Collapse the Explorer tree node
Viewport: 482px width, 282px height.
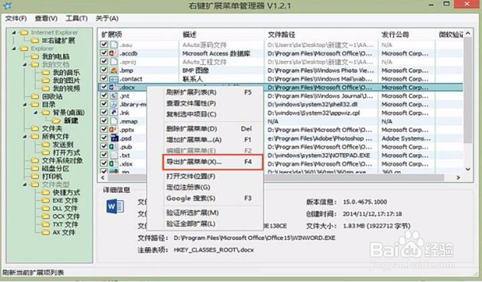coord(14,48)
